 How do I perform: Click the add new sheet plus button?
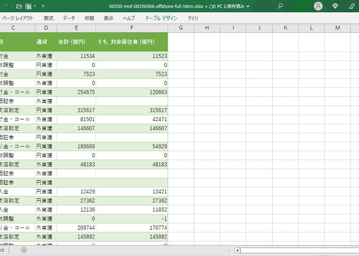click(24, 250)
